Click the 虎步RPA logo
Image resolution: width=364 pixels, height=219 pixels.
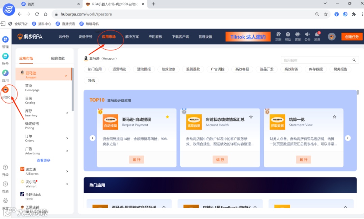pos(30,36)
